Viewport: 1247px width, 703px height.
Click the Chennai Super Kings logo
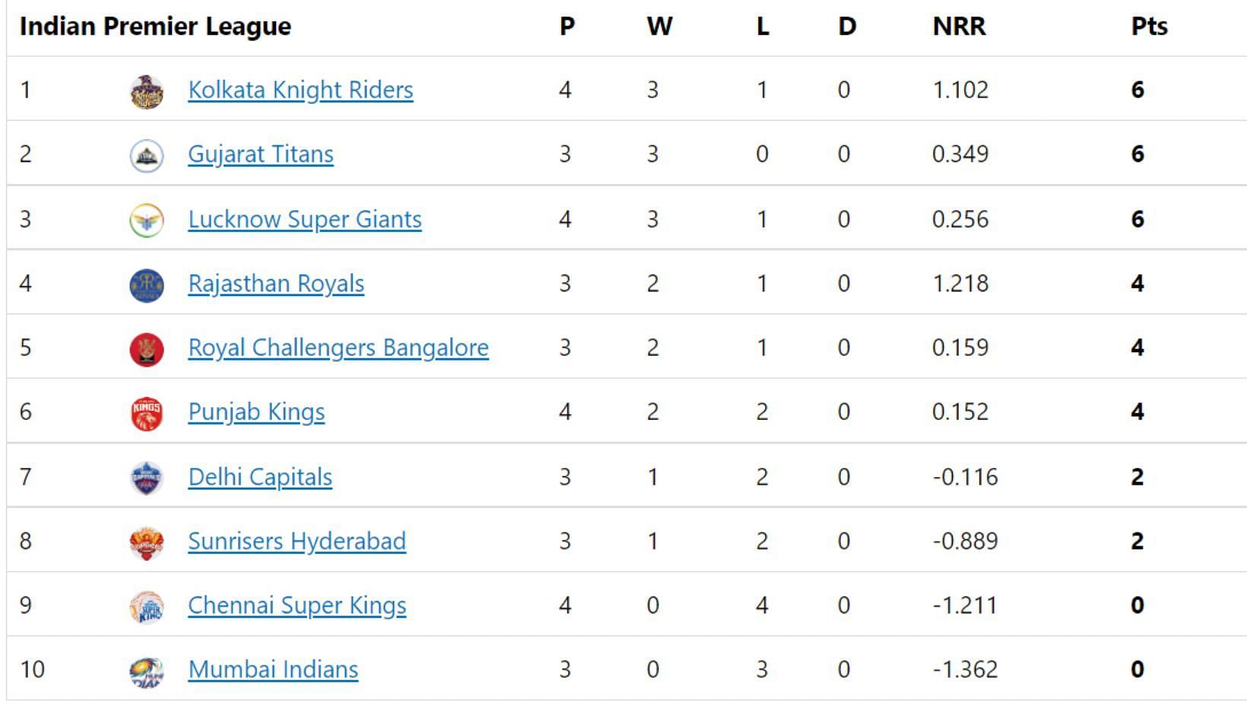pyautogui.click(x=147, y=606)
